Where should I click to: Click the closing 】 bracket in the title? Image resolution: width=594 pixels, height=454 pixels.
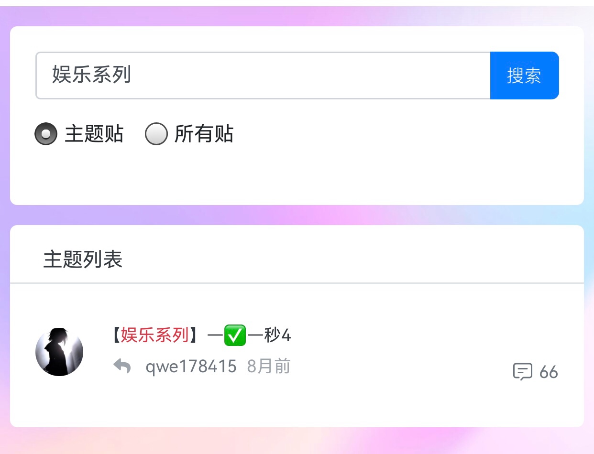click(195, 335)
